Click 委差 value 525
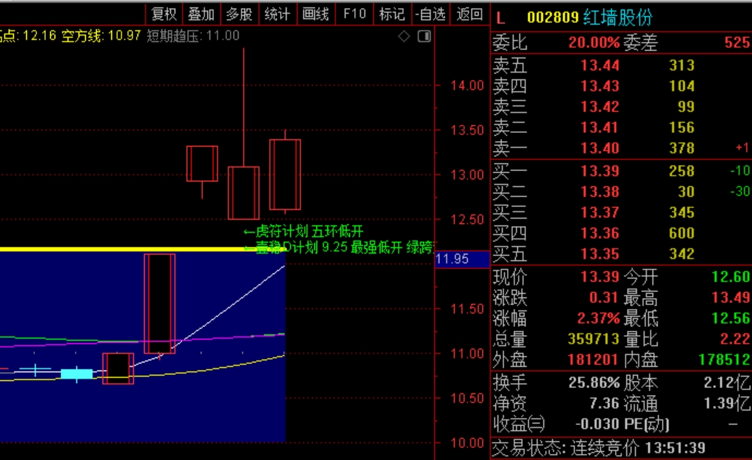This screenshot has height=460, width=752. [x=737, y=43]
